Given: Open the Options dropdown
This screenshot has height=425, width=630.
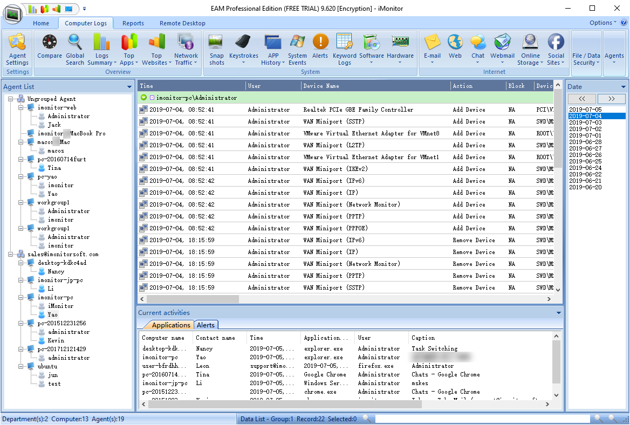Looking at the screenshot, I should tap(603, 23).
